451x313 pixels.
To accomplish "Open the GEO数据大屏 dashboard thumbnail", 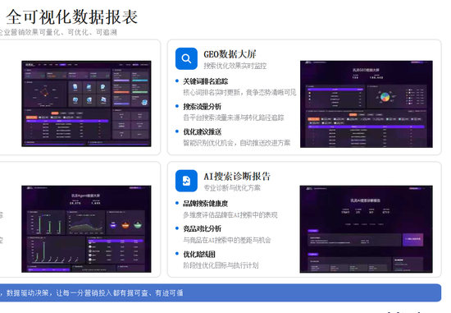I will (x=367, y=104).
